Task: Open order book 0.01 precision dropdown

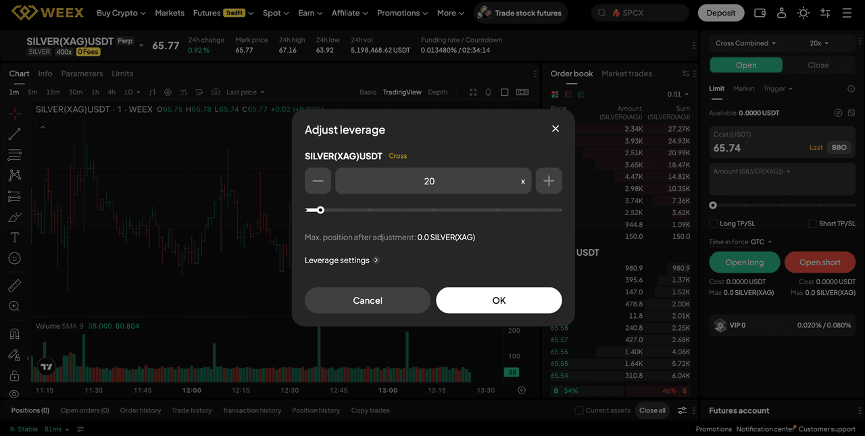Action: (x=678, y=94)
